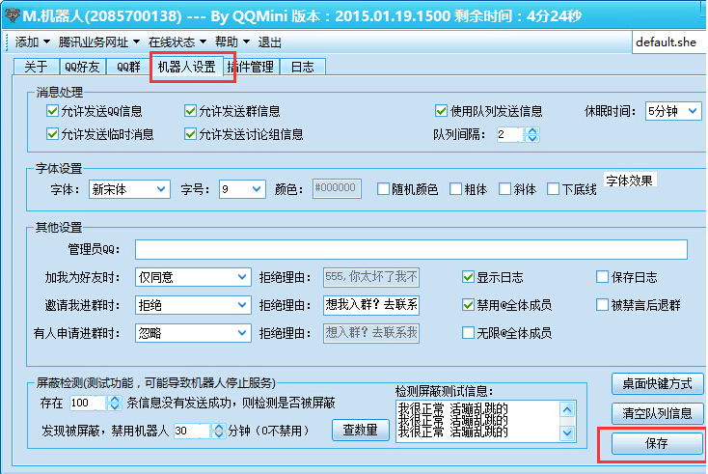This screenshot has height=474, width=708.
Task: Increase the queue interval spinner value
Action: pos(531,130)
